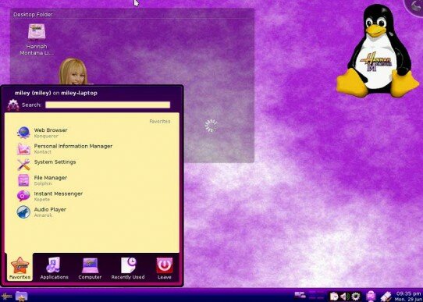Launch Kontact Personal Information Manager icon
Screen dimensions: 423x302
[x=23, y=148]
